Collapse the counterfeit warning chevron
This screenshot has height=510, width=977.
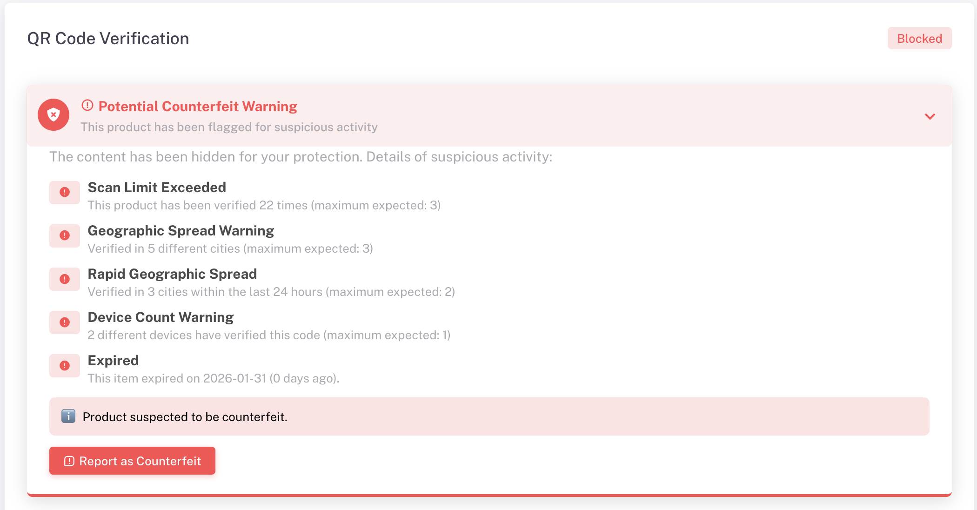point(930,116)
